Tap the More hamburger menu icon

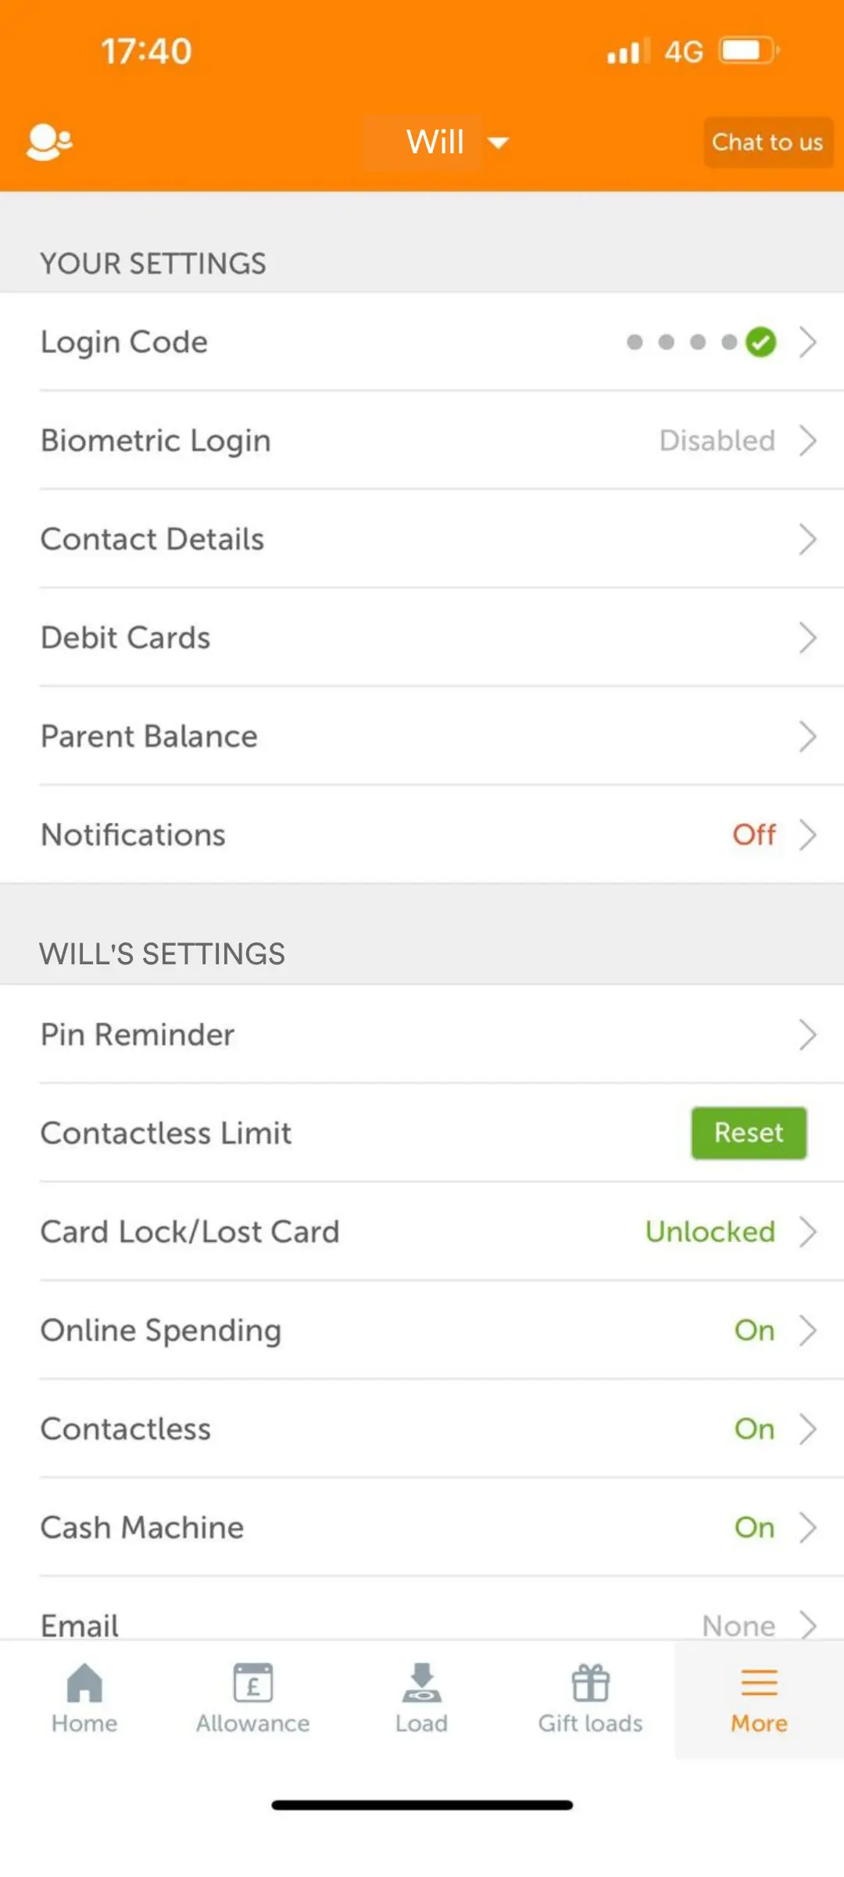tap(759, 1683)
